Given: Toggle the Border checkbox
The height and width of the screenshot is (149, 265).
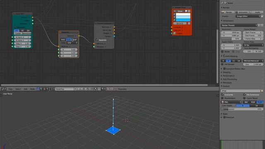Looking at the screenshot, I should [222, 51].
